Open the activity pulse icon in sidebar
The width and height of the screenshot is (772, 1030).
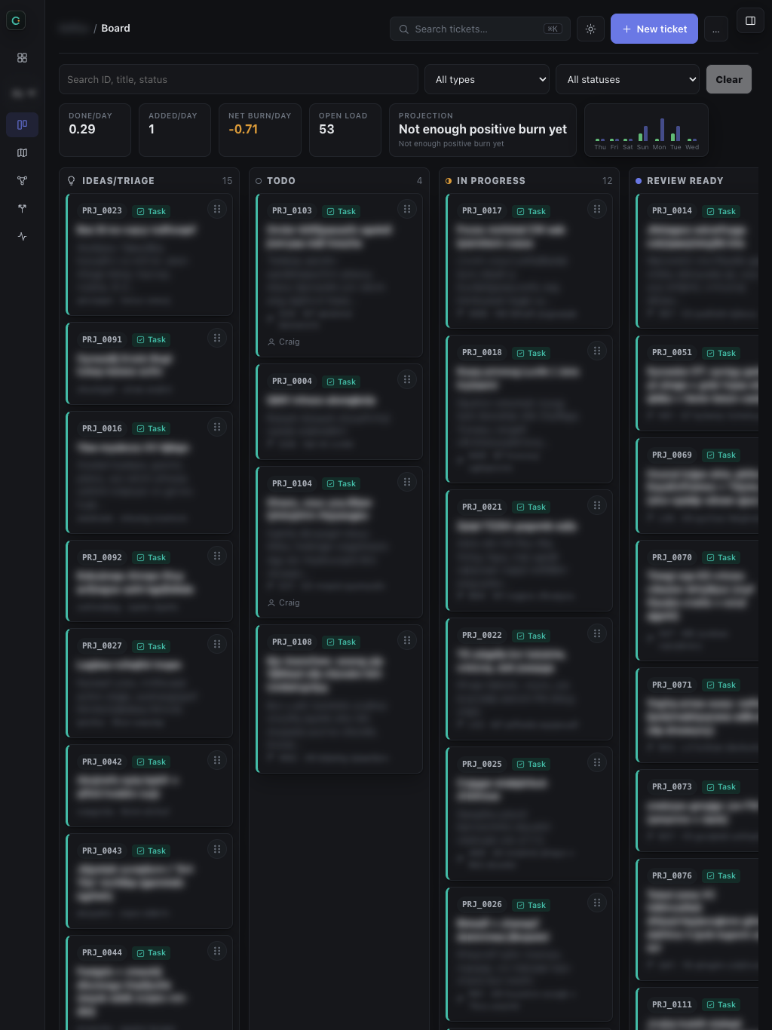click(22, 236)
